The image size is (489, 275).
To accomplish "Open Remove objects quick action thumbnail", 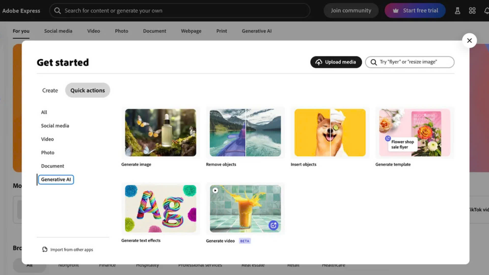I will coord(245,133).
